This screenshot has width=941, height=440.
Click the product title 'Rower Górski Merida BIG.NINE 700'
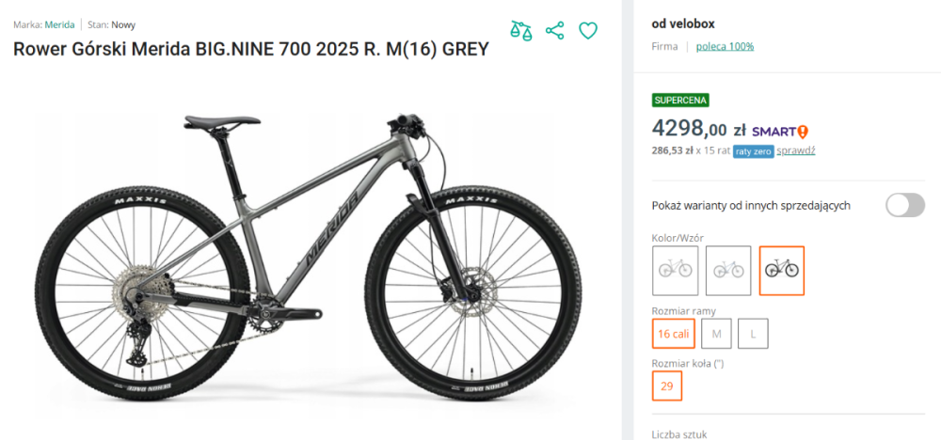coord(250,49)
